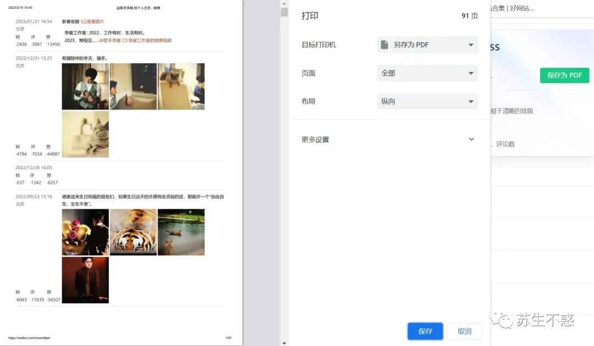Click the lion dance photo thumbnail

click(x=85, y=232)
